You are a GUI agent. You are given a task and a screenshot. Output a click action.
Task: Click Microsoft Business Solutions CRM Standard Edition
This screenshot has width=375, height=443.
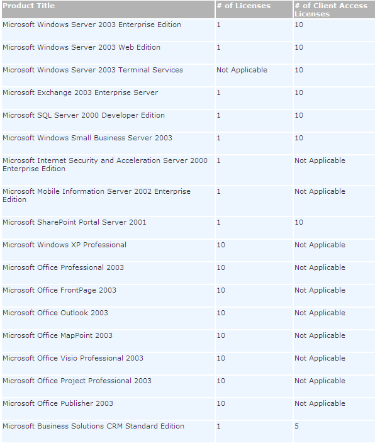pos(93,426)
